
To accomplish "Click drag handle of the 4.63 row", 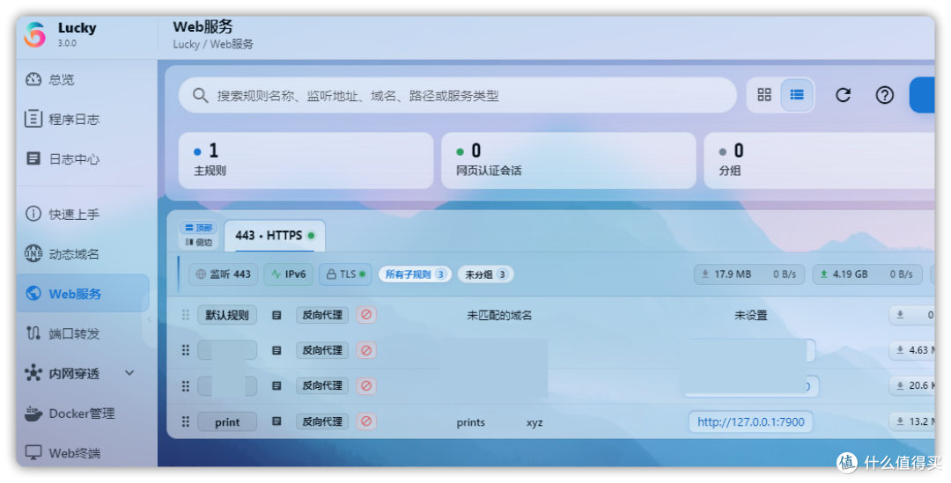I will 186,350.
